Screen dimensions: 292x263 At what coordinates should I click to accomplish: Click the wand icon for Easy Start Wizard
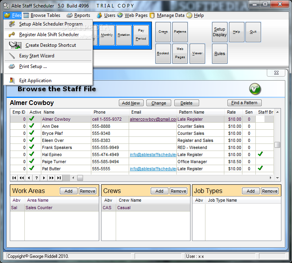12,56
